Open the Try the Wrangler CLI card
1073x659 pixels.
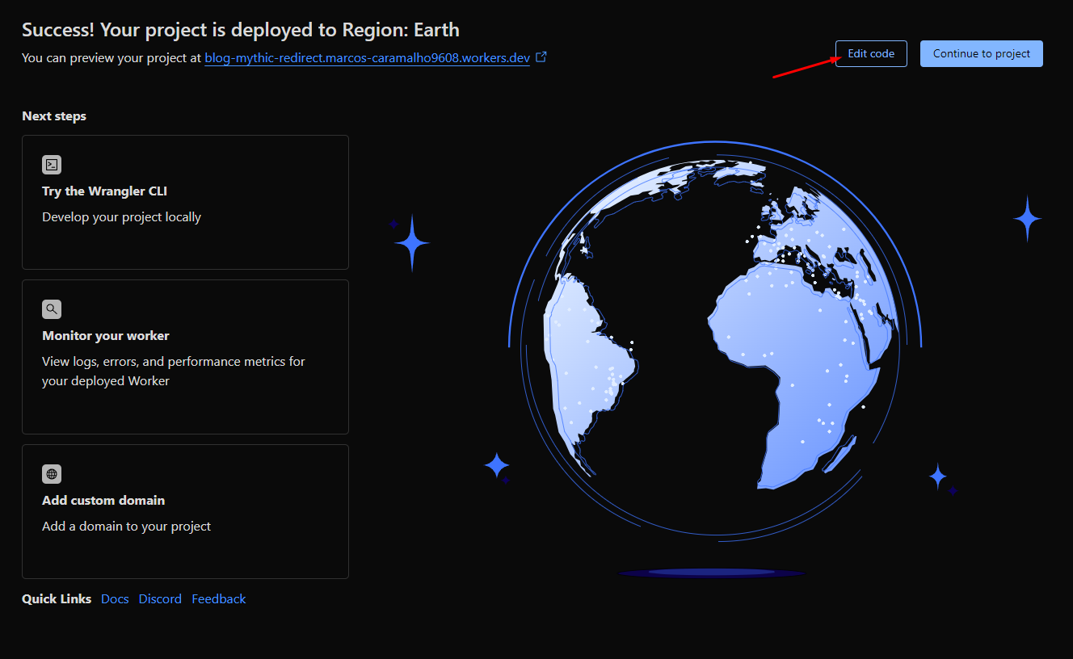(x=185, y=202)
